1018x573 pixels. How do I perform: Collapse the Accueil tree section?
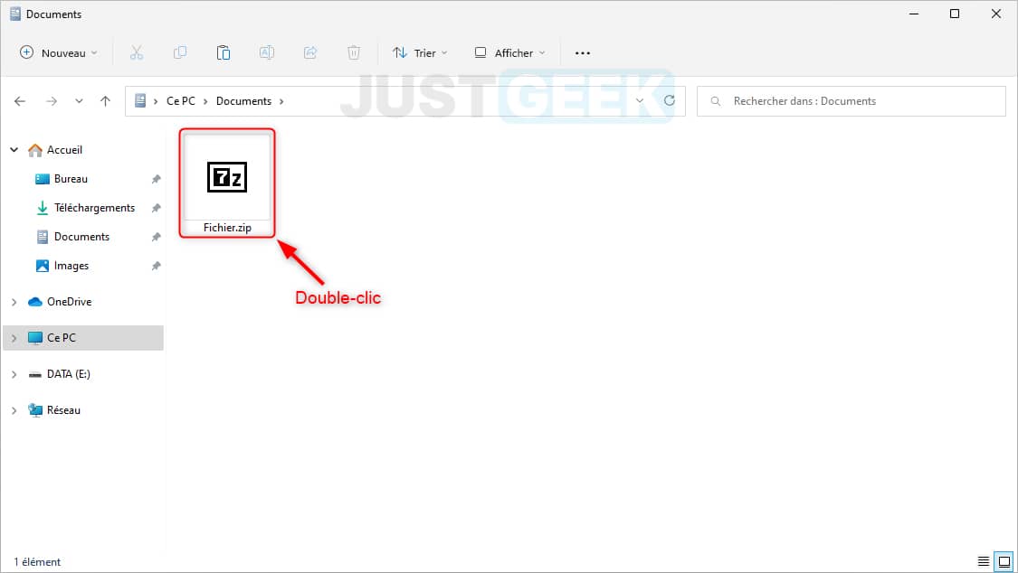tap(14, 150)
